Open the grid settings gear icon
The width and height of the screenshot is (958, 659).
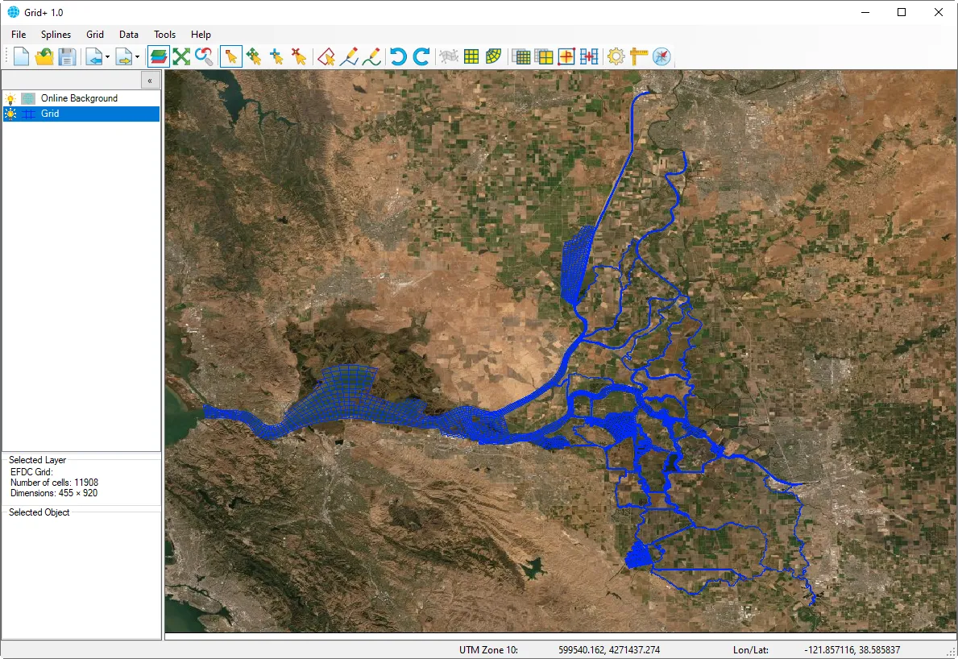(x=616, y=56)
